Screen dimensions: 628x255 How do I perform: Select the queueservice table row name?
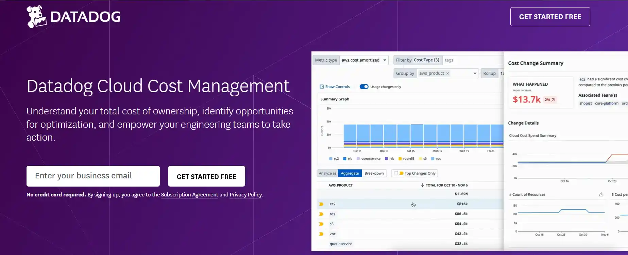click(x=341, y=244)
